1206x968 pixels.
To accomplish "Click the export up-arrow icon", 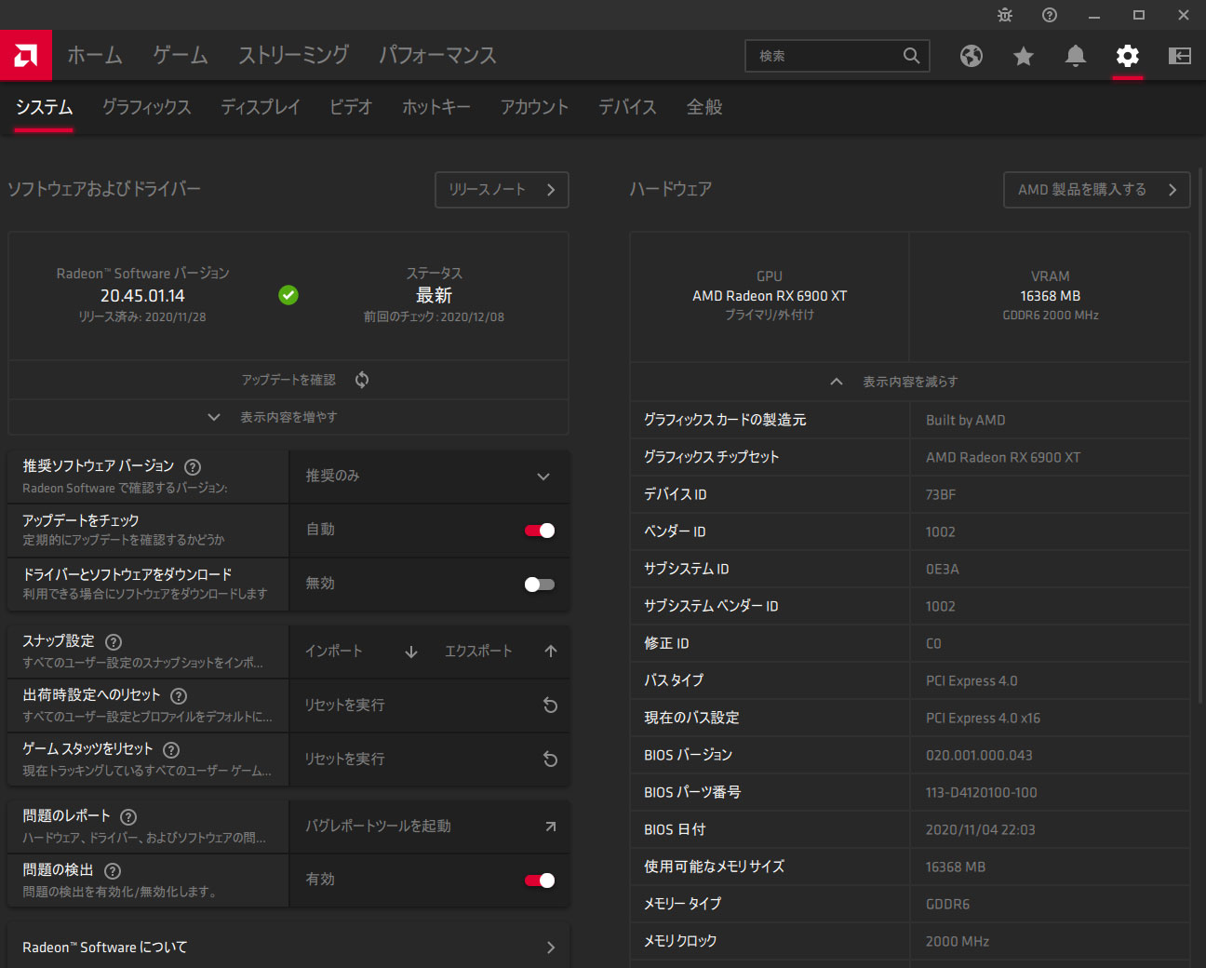I will (551, 652).
